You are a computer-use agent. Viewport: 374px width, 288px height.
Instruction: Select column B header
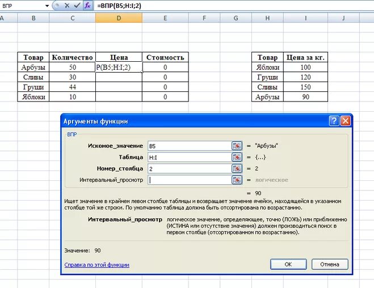click(x=33, y=18)
